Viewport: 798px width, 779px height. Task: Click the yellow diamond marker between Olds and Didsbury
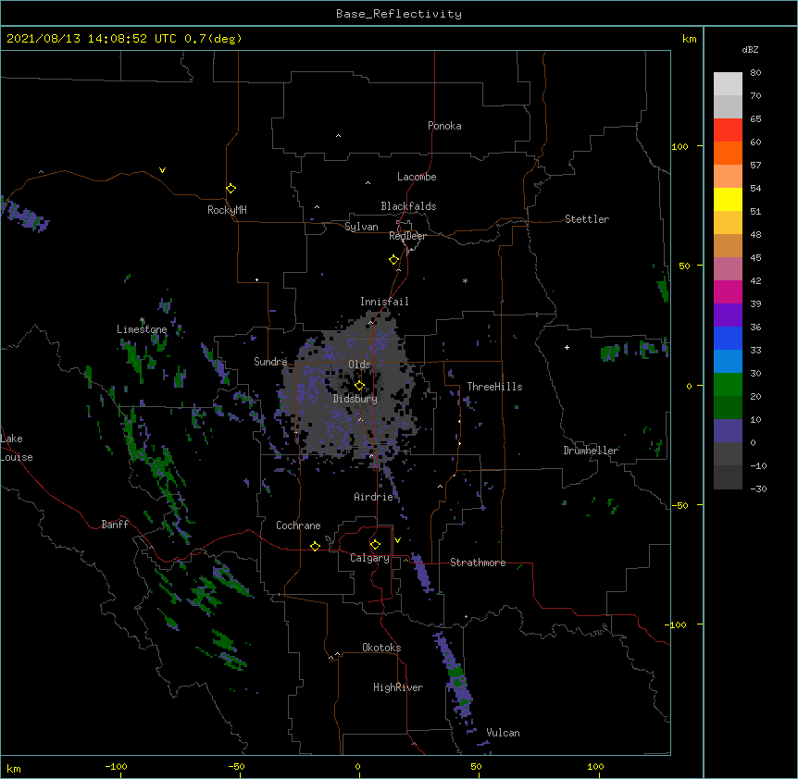pyautogui.click(x=359, y=386)
